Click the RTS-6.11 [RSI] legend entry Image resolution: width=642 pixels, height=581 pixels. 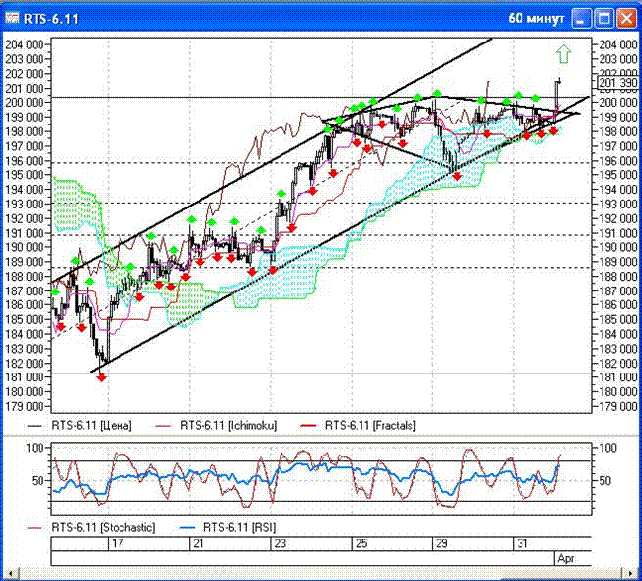click(x=240, y=527)
